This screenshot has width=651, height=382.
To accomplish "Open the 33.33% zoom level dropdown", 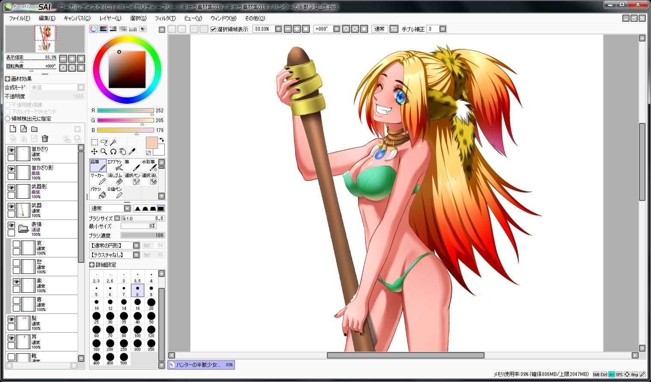I will pos(278,29).
